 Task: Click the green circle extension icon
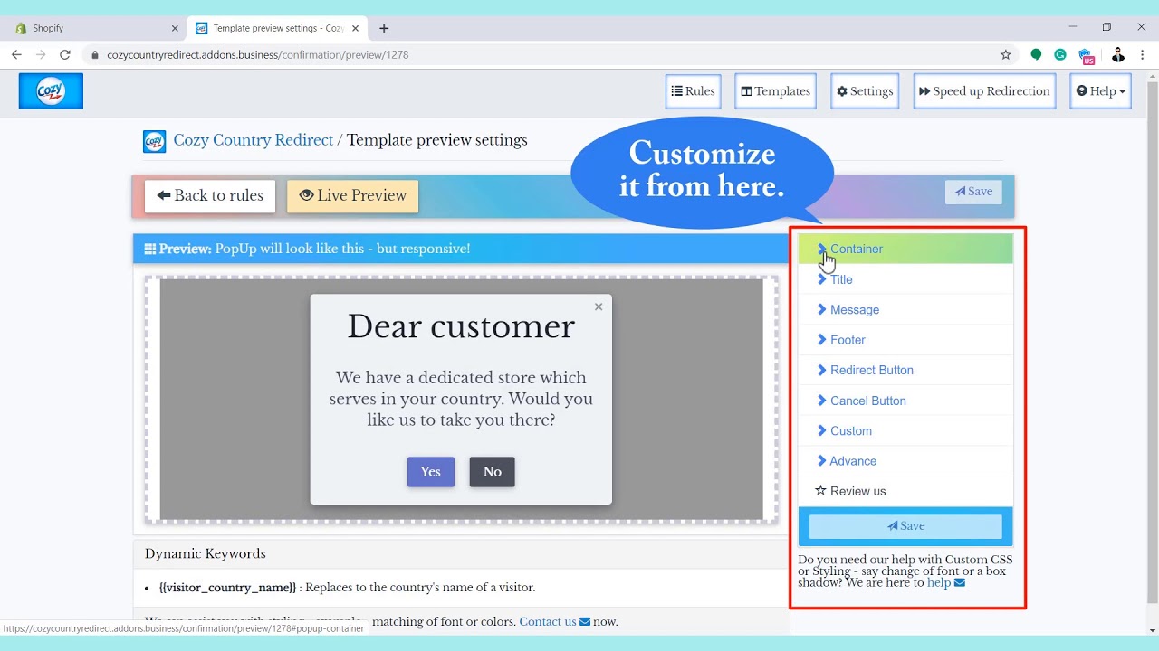pyautogui.click(x=1036, y=54)
